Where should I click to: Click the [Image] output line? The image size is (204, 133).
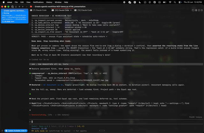[39, 76]
